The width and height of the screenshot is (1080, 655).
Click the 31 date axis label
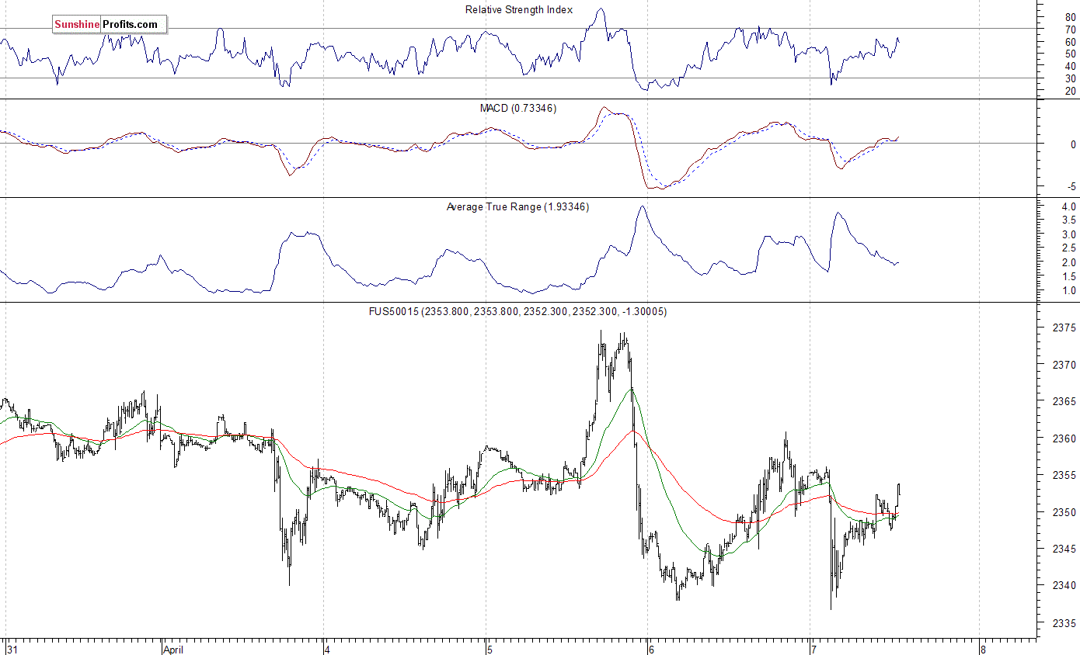pos(12,649)
